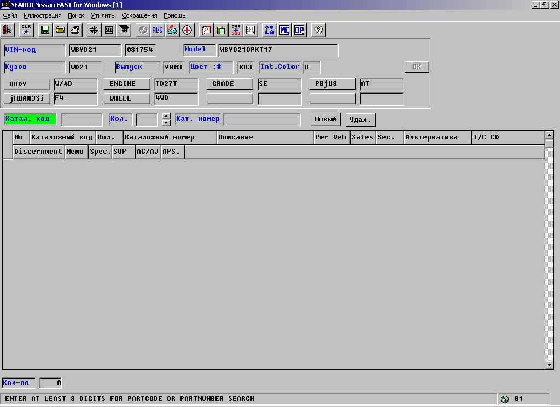Click the ENGINE value TD27T

coord(176,84)
